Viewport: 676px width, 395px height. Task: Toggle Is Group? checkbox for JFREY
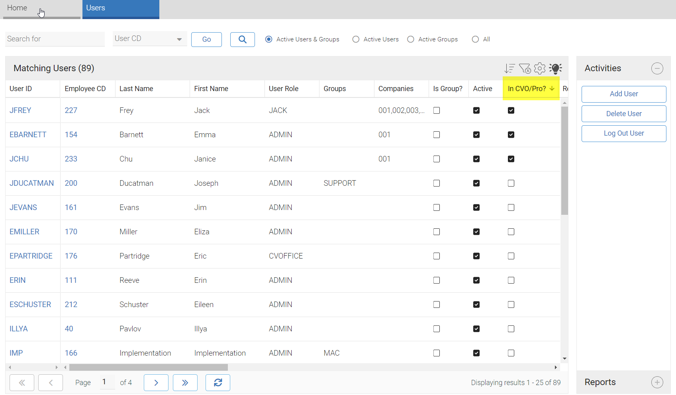coord(437,111)
